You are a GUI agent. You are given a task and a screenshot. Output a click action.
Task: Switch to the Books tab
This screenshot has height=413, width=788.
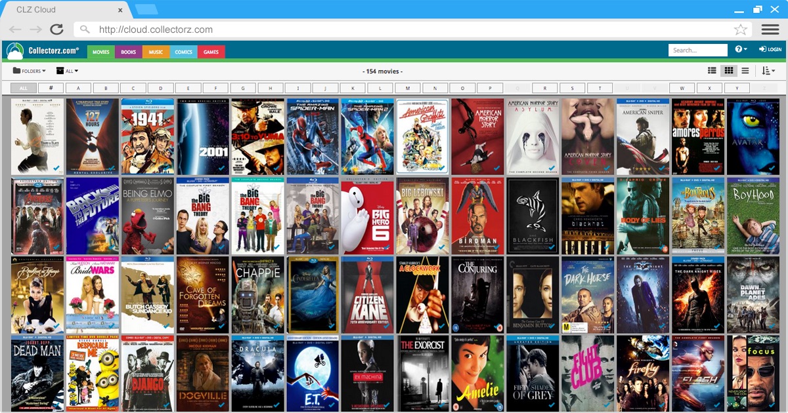[129, 52]
